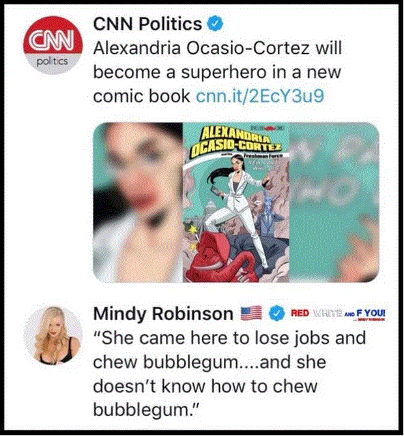This screenshot has width=404, height=436.
Task: Click the American flag emoji
Action: point(251,313)
